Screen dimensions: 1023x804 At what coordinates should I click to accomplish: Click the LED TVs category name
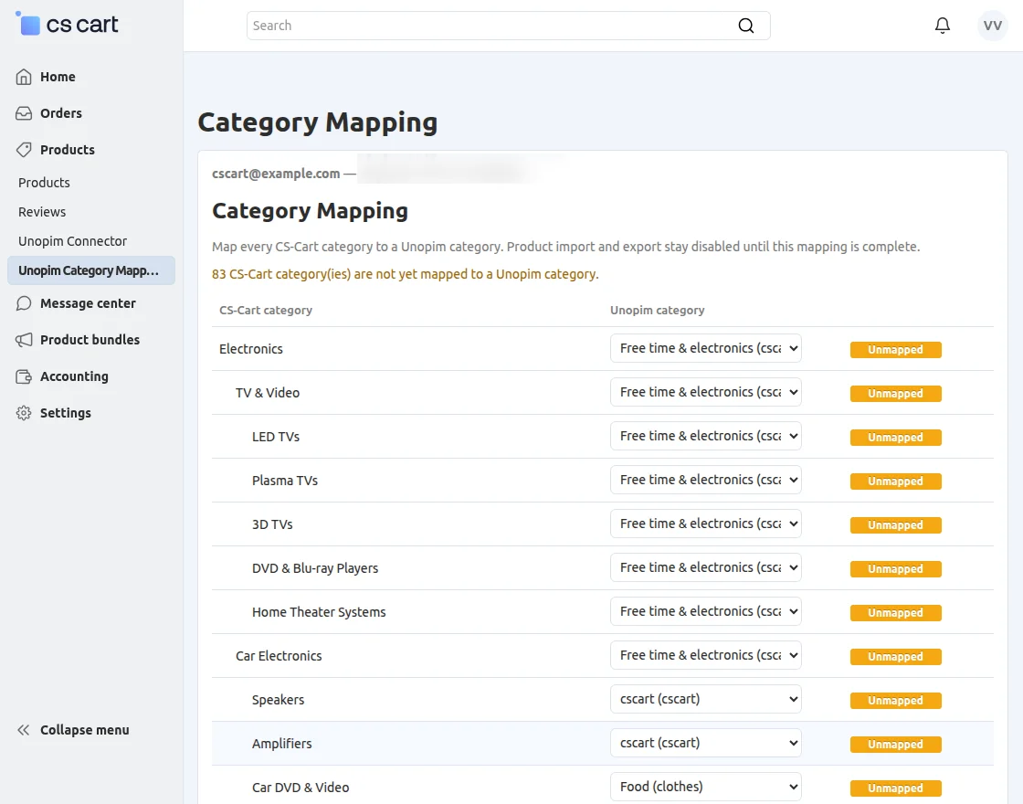tap(276, 437)
